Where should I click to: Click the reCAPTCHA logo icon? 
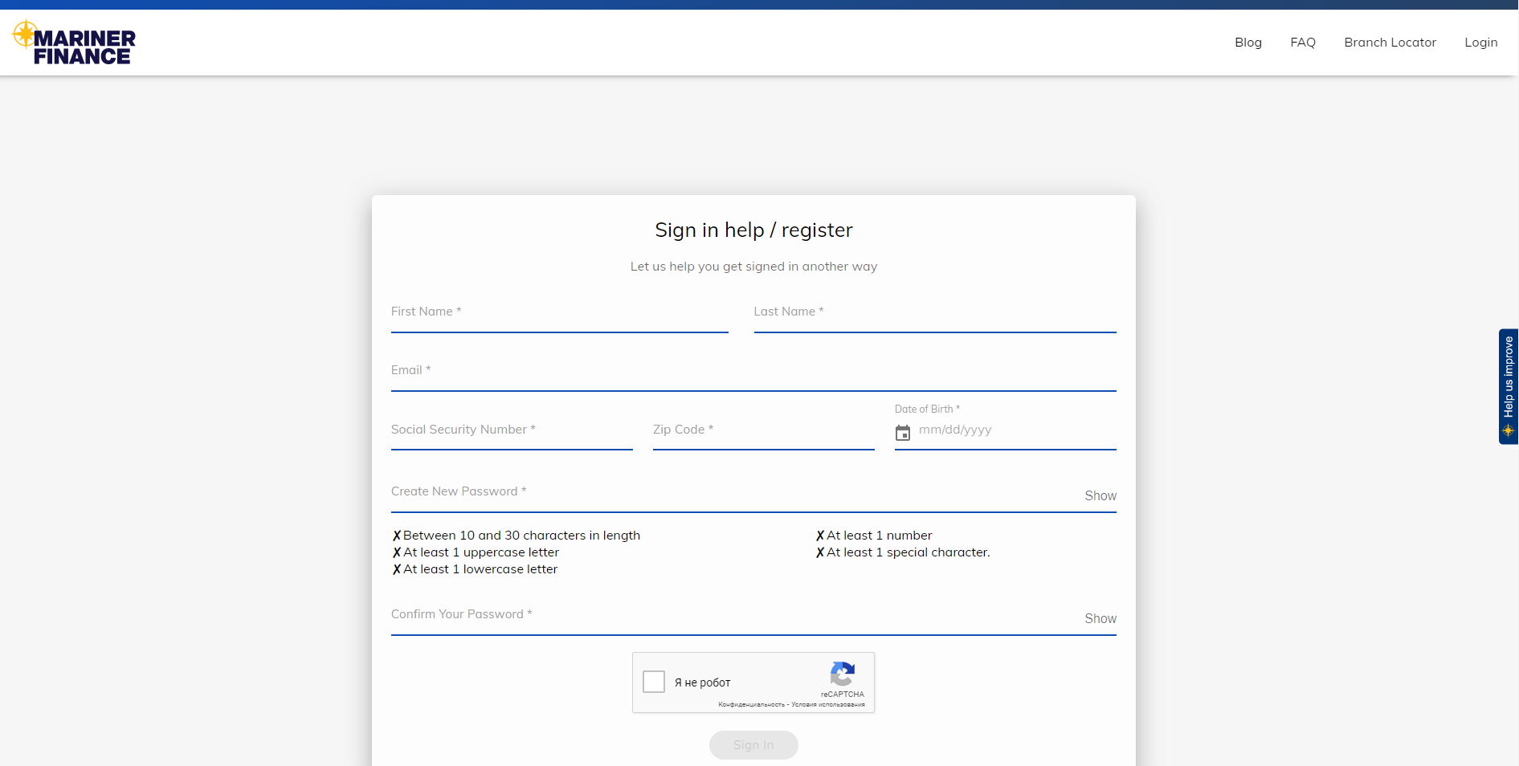[x=842, y=674]
